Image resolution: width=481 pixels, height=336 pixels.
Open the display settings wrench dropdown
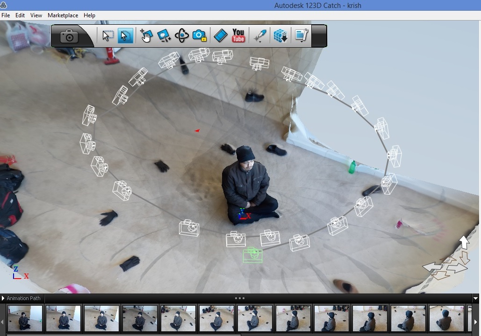pos(301,36)
